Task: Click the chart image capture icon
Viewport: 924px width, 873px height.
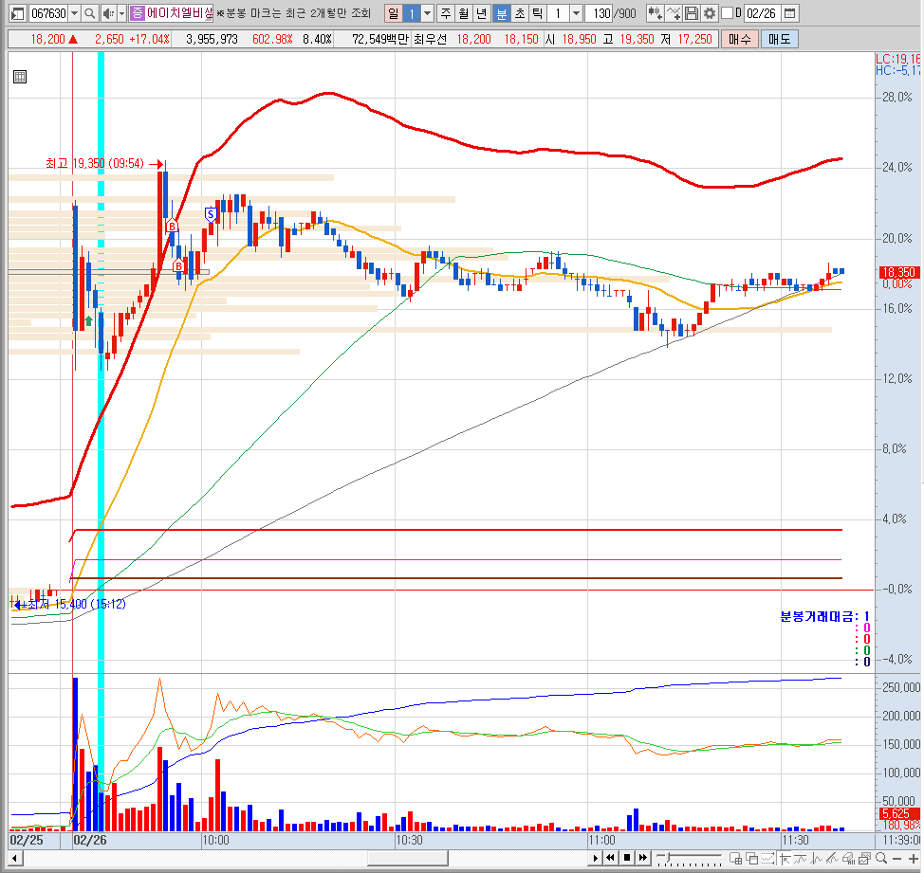Action: [864, 858]
